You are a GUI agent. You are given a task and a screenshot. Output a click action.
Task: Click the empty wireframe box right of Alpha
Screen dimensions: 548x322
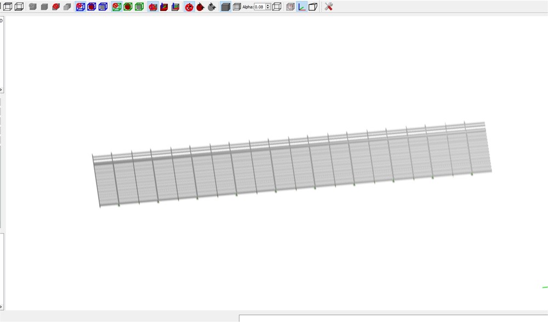pyautogui.click(x=277, y=7)
